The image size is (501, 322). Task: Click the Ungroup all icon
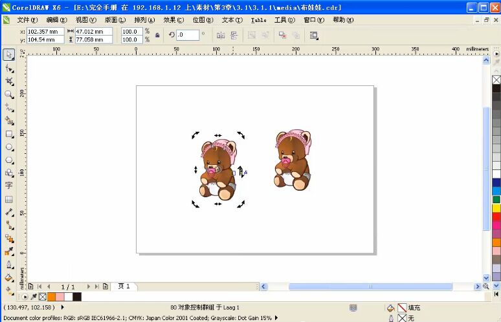tap(265, 36)
